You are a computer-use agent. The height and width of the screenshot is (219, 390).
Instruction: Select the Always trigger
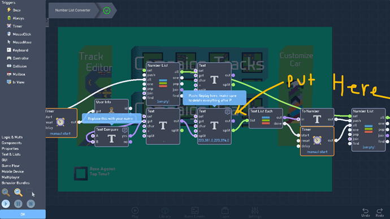pyautogui.click(x=15, y=18)
